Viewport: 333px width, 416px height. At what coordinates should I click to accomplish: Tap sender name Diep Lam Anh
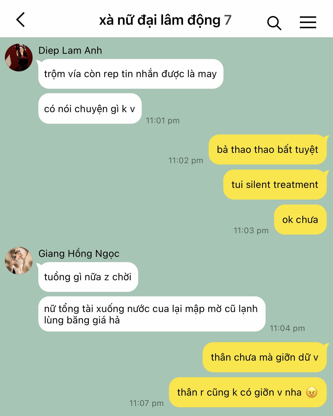(x=70, y=51)
